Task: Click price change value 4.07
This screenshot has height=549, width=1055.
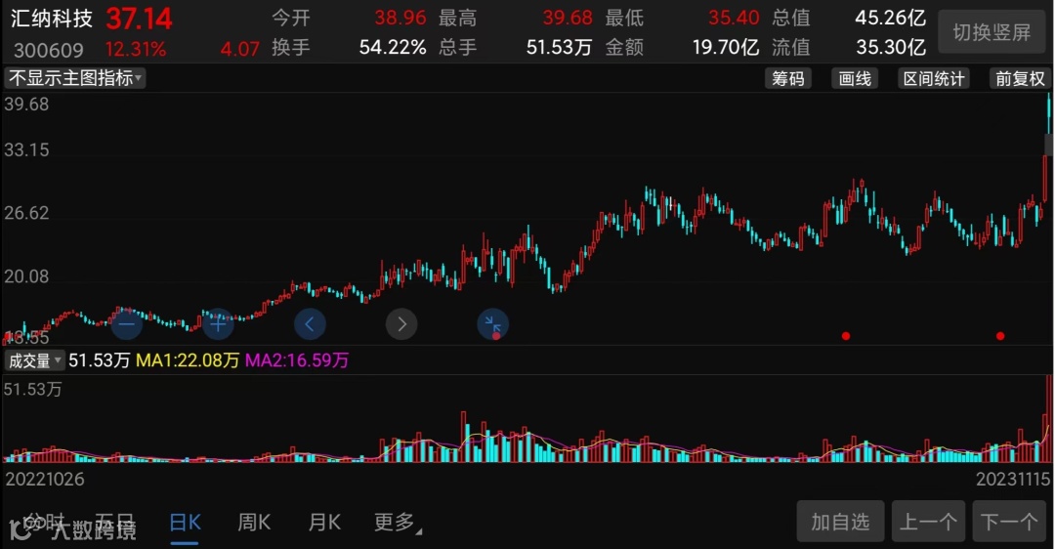Action: [239, 49]
